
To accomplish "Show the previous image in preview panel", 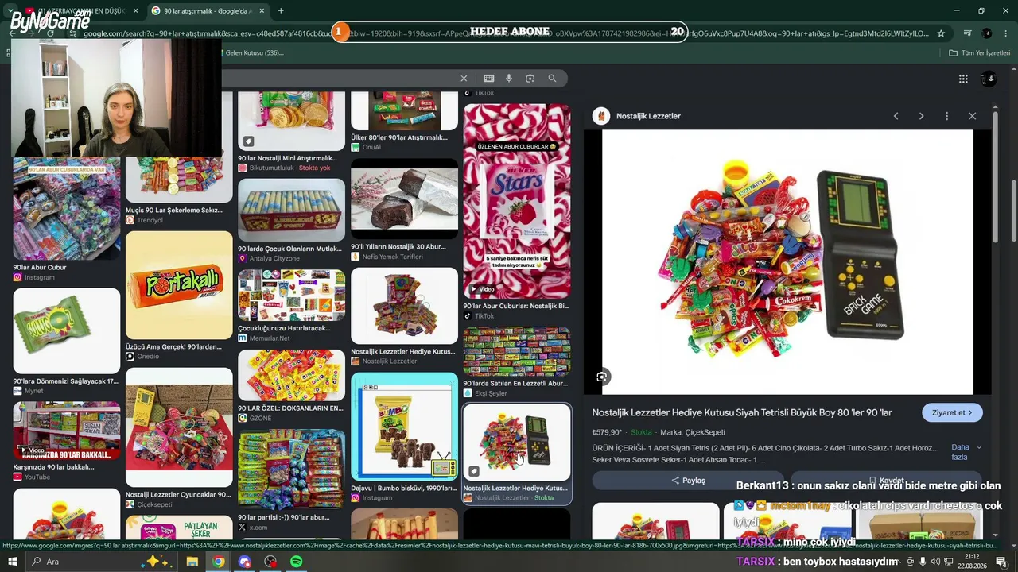I will point(896,116).
